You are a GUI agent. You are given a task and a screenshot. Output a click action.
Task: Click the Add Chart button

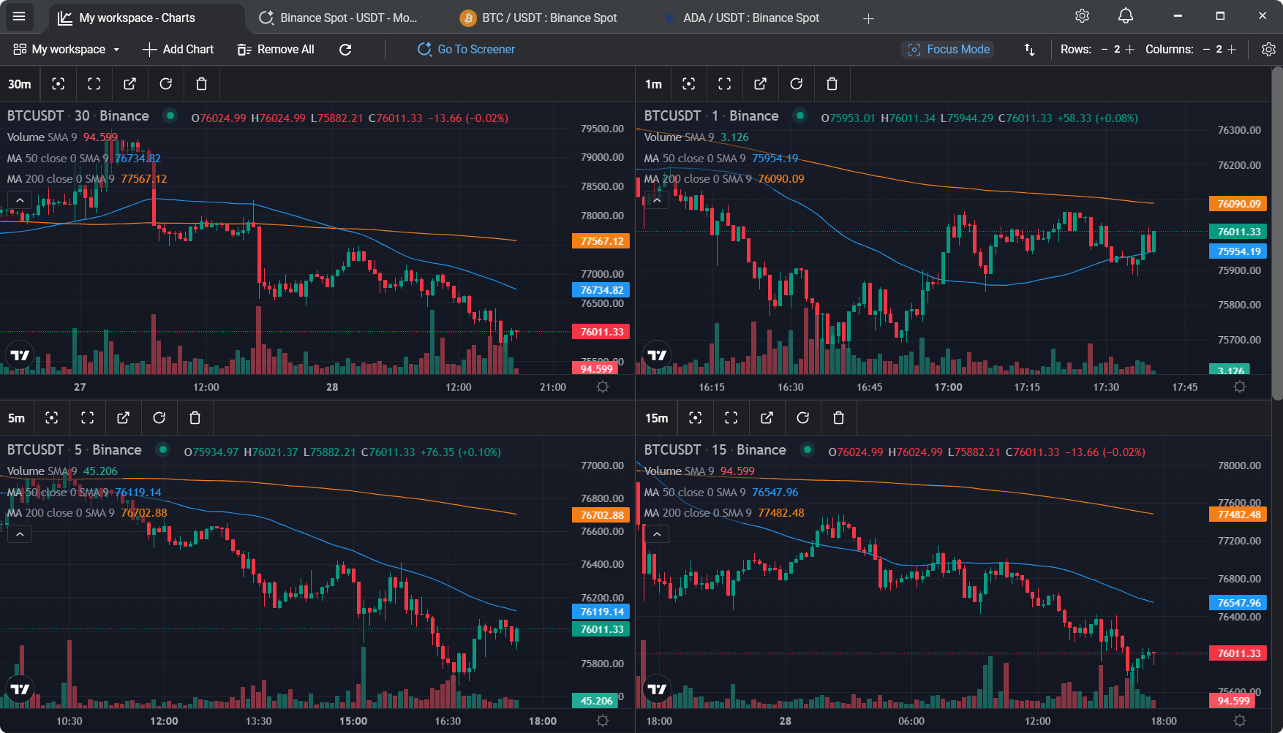coord(178,50)
